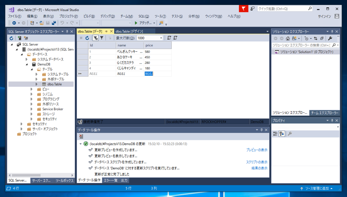Screen dimensions: 347x197
Task: Click the Object Explorer horizontal scrollbar thumb
Action: (26, 175)
